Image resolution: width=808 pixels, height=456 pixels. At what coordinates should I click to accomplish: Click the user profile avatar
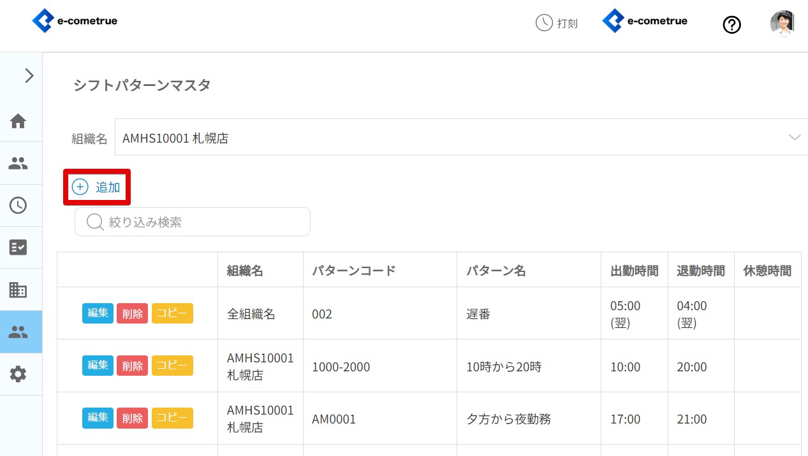(782, 24)
